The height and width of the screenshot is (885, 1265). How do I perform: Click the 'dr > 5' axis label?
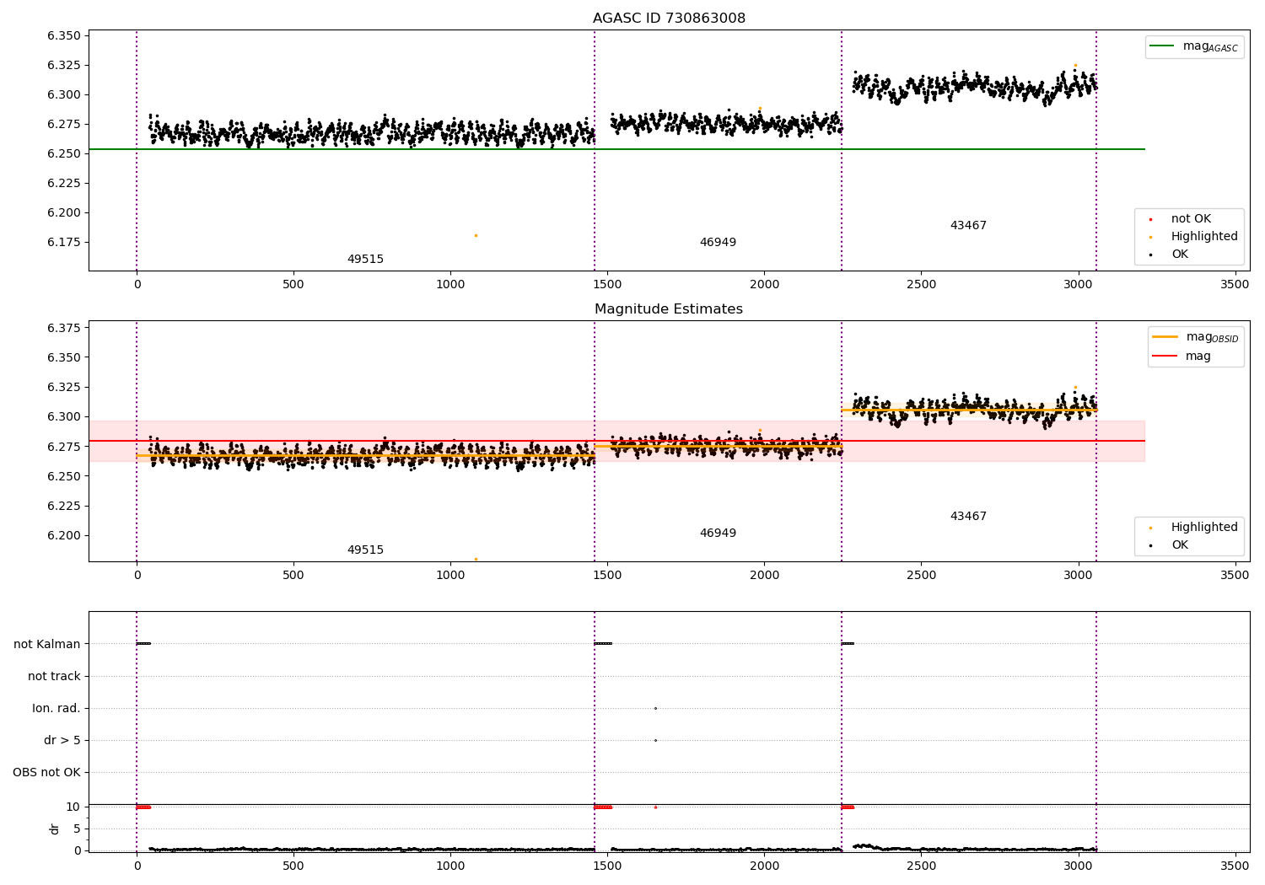click(x=62, y=741)
